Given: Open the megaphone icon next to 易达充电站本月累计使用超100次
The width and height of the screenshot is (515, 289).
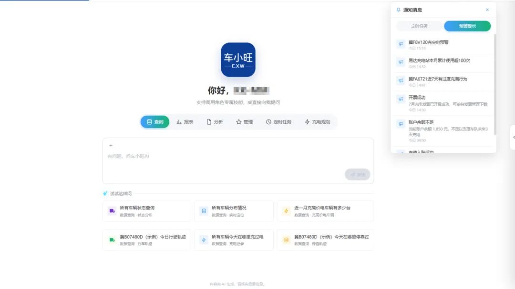Looking at the screenshot, I should point(401,62).
